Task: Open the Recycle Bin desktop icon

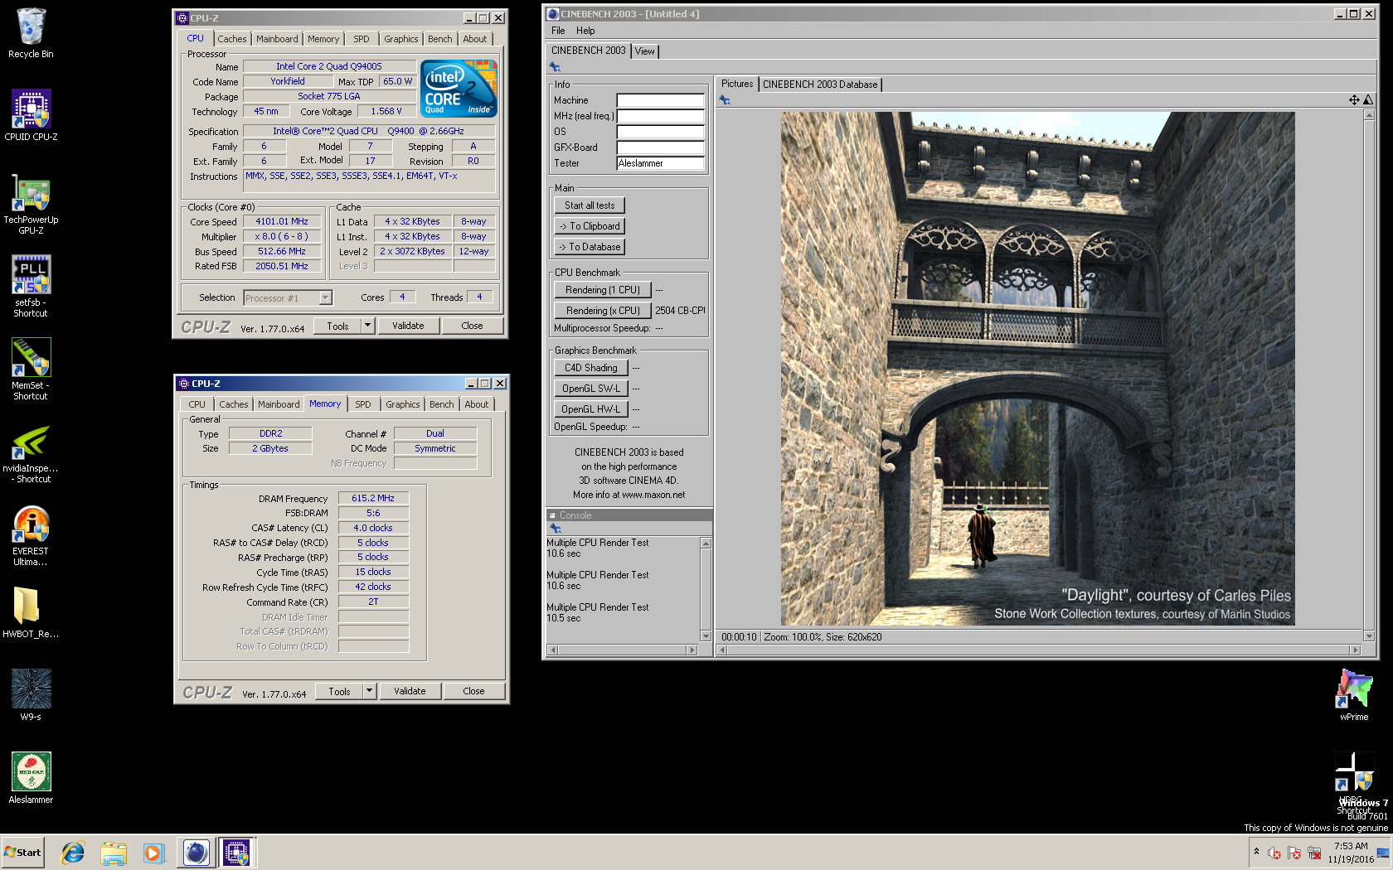Action: [31, 33]
